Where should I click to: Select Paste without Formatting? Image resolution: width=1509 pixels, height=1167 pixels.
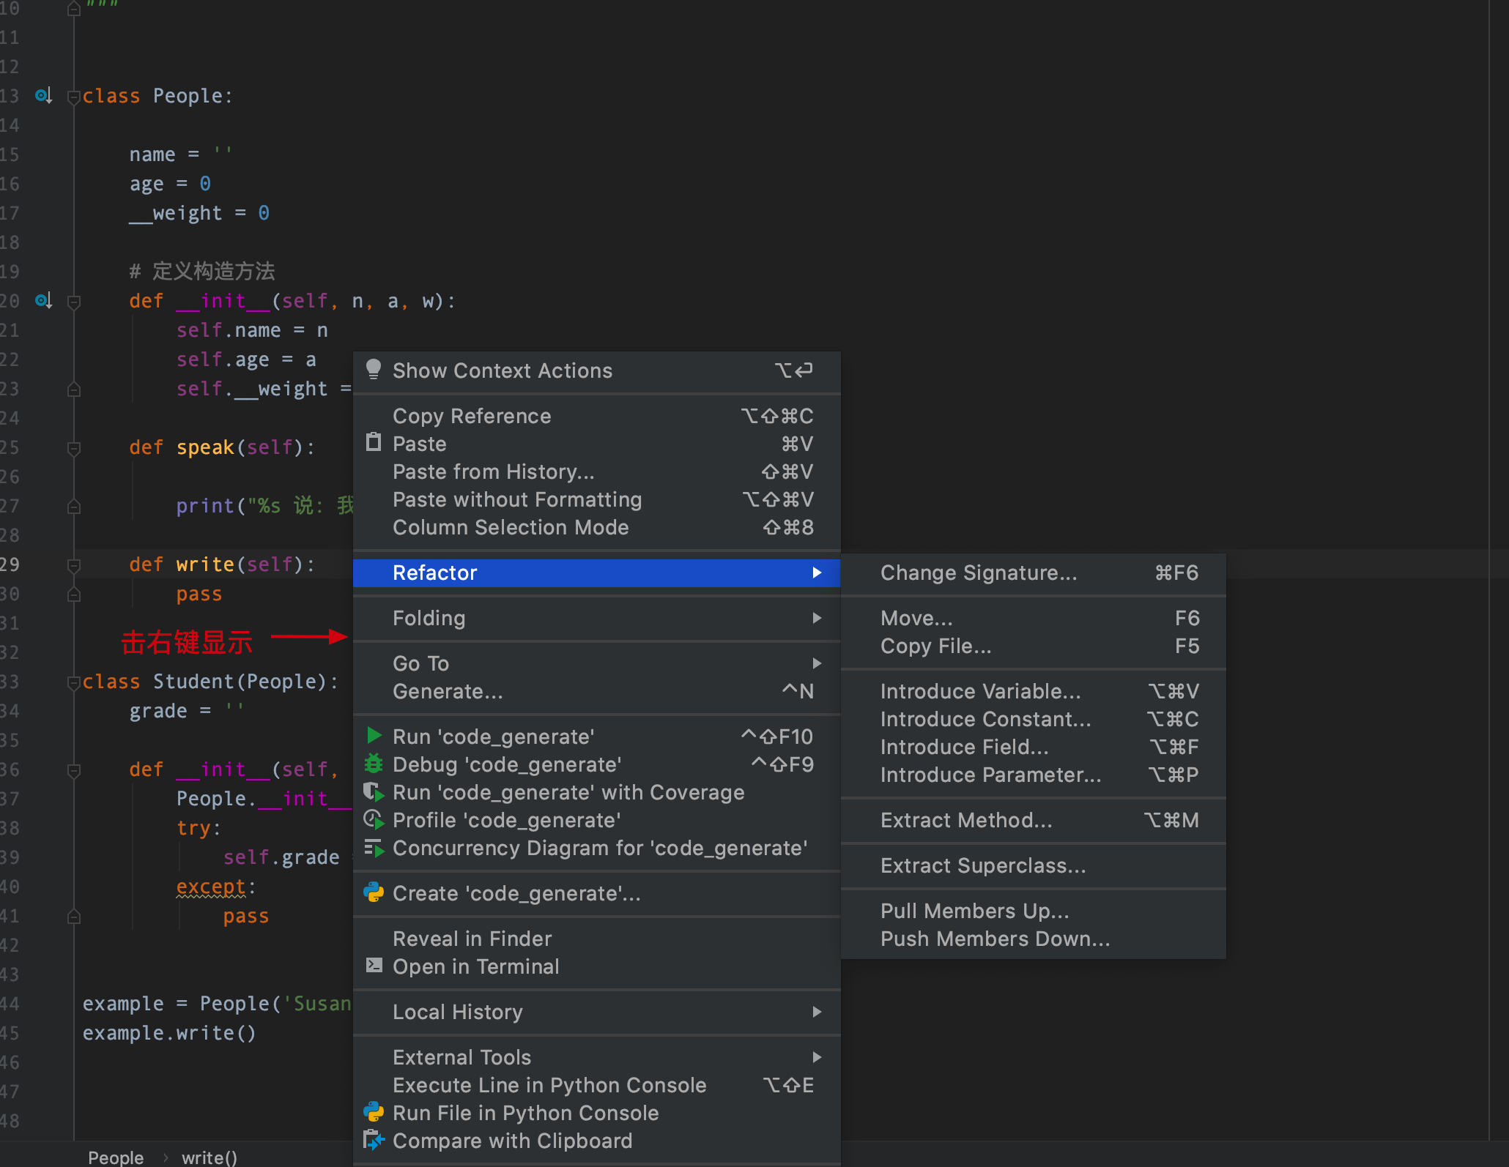(596, 499)
